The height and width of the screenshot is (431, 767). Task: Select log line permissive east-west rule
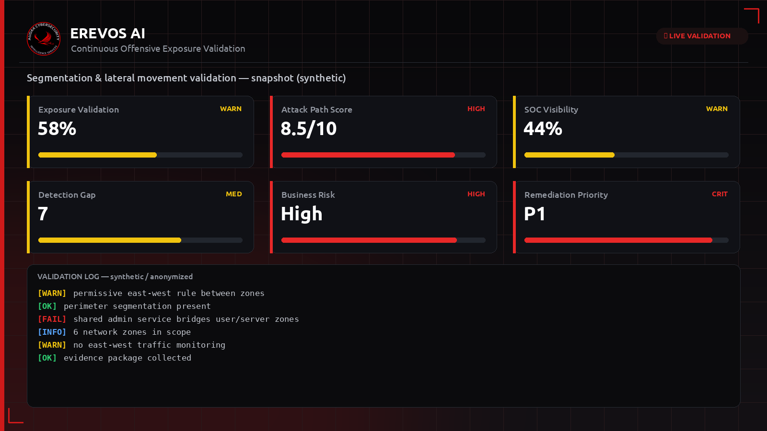pyautogui.click(x=151, y=293)
